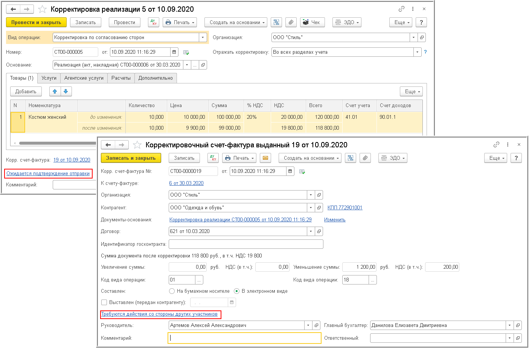Click the paperclip attachments icon in the top toolbar

[x=291, y=22]
